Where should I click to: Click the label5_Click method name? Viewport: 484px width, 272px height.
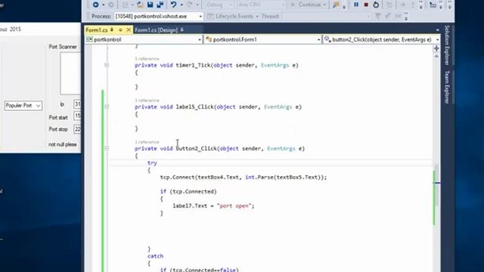(x=195, y=107)
